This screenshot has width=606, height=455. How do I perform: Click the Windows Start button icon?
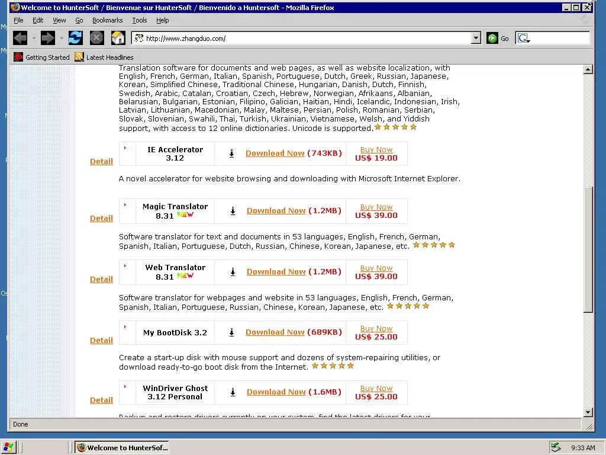tap(8, 448)
